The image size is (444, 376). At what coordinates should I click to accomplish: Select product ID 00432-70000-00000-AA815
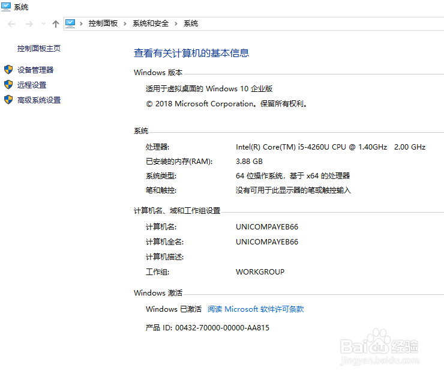coord(222,328)
